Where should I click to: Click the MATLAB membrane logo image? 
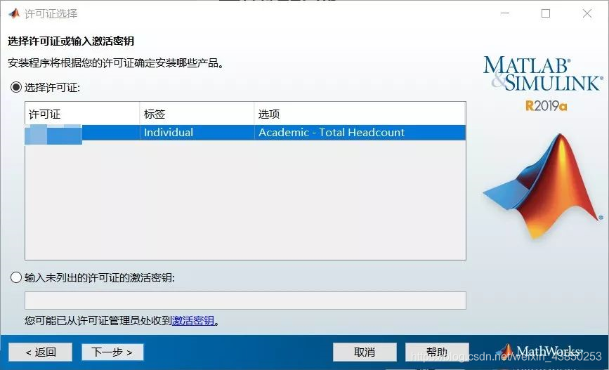pos(542,186)
